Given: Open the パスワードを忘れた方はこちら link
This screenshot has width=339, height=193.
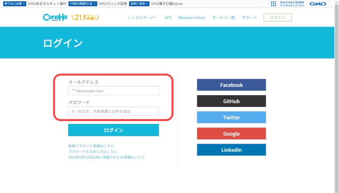Looking at the screenshot, I should pos(93,151).
